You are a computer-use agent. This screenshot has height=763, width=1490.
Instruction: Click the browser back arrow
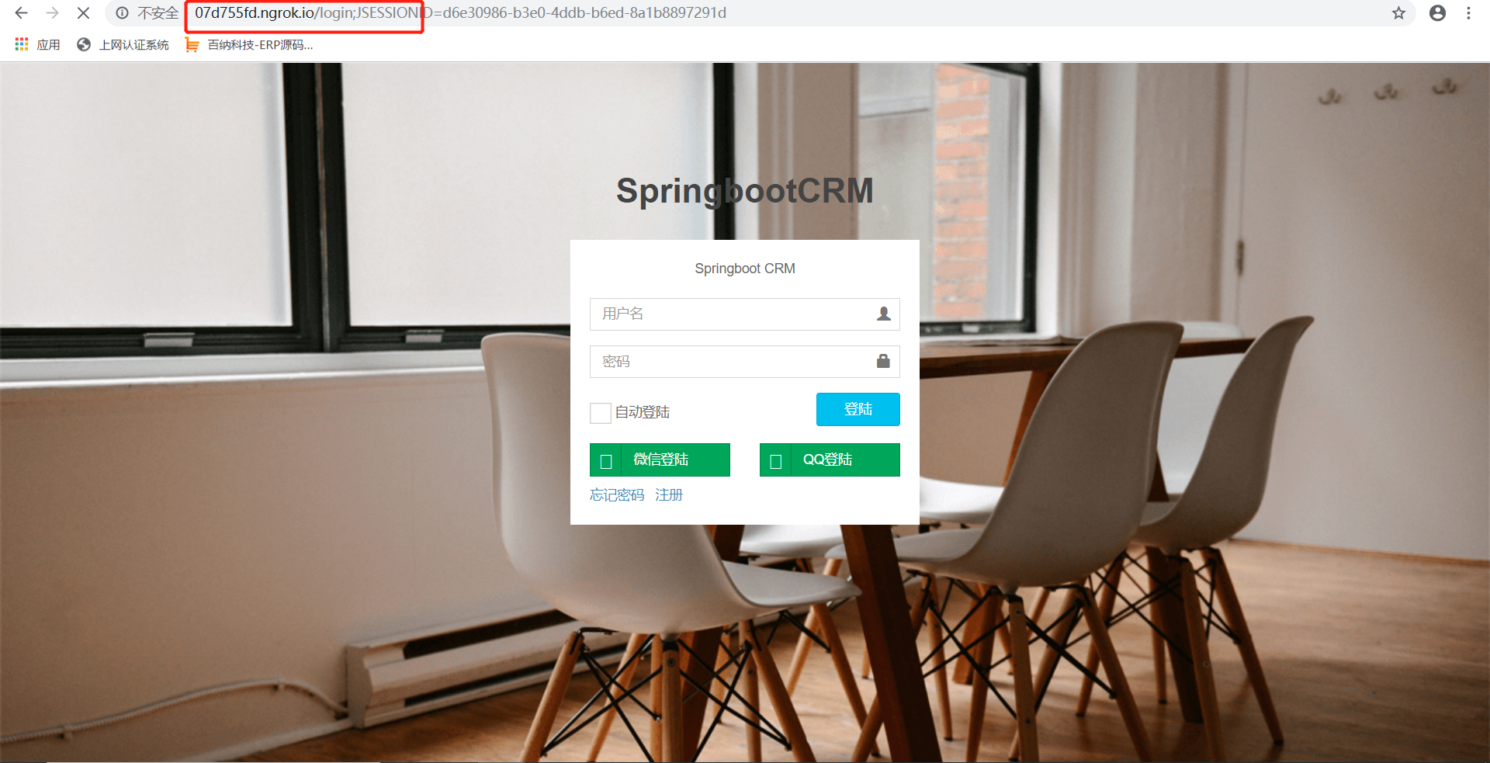pos(21,13)
